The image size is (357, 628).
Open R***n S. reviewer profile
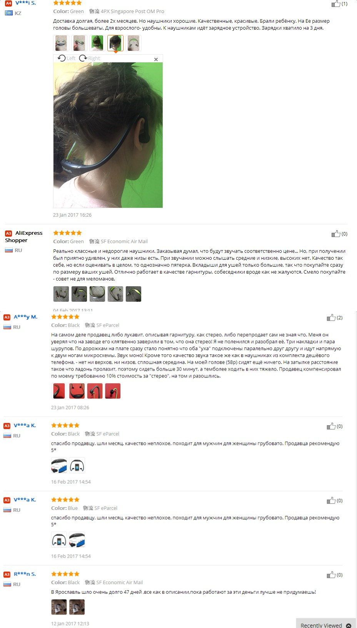pyautogui.click(x=25, y=574)
